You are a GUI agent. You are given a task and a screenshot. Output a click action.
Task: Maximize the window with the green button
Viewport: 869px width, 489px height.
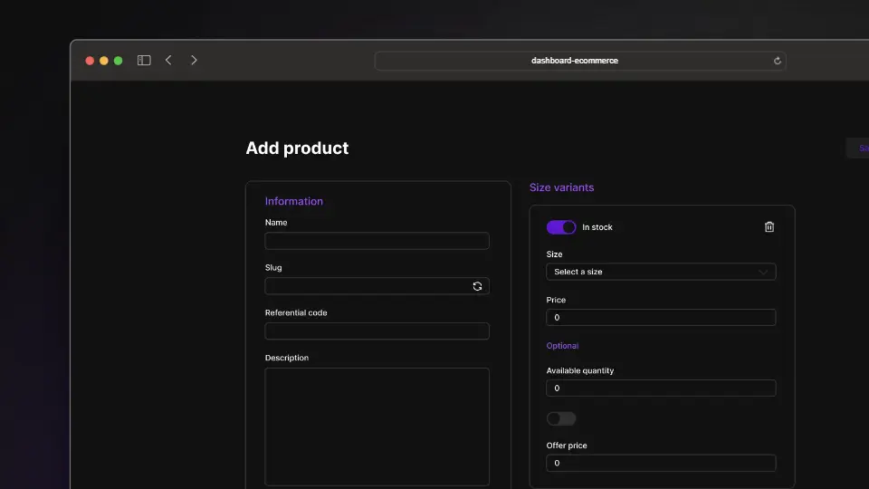(x=118, y=61)
